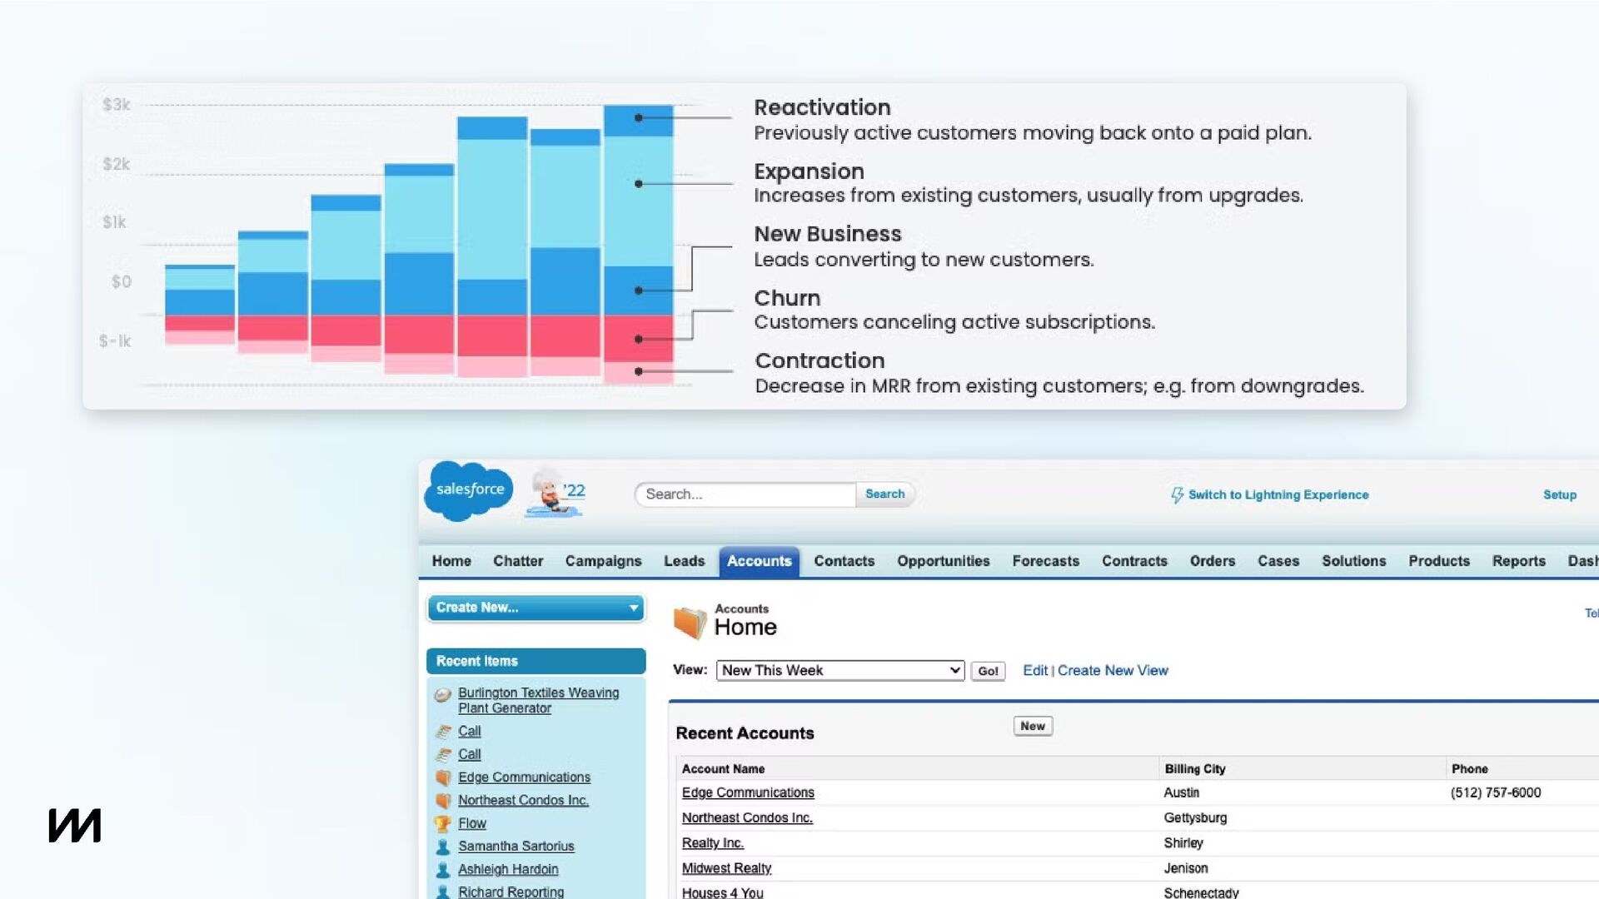
Task: Open the Leads tab
Action: [x=684, y=561]
